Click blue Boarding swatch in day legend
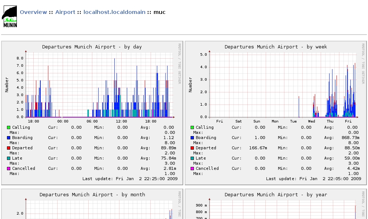Viewport: 368px width, 219px height. tap(8, 138)
